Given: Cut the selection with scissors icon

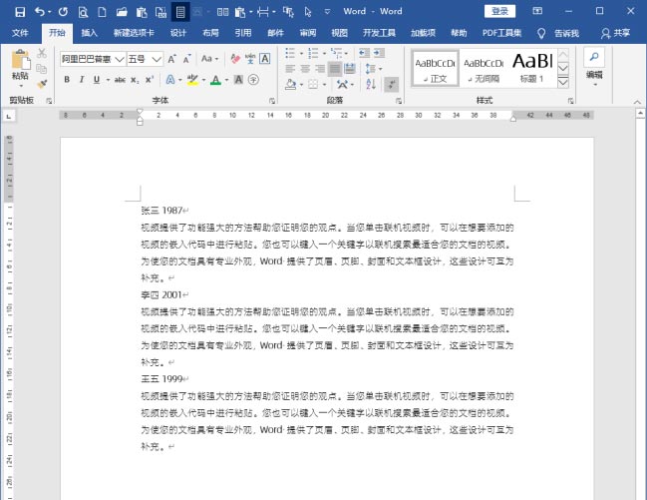Looking at the screenshot, I should click(x=41, y=53).
